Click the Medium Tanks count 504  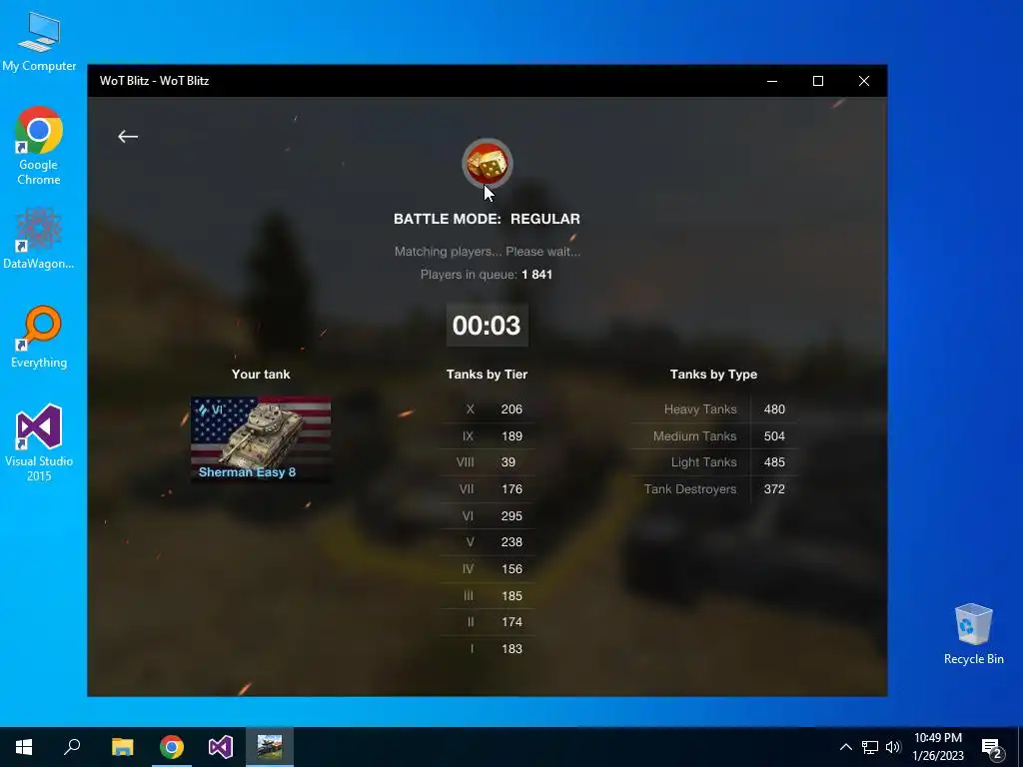tap(774, 436)
